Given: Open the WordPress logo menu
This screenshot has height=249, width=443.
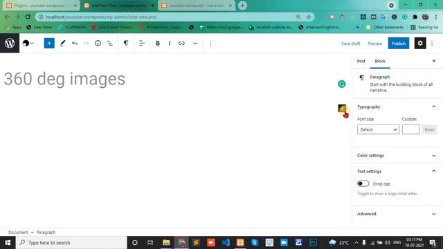Looking at the screenshot, I should [10, 43].
